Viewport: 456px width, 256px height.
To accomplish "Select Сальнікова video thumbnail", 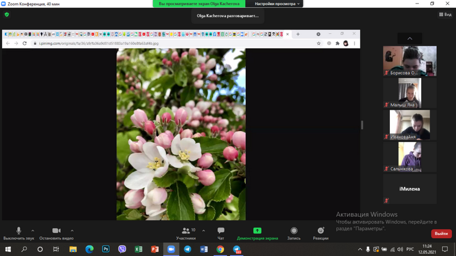I will (x=409, y=157).
